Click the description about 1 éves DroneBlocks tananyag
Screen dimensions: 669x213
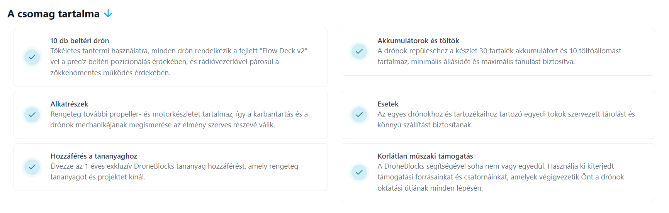coord(174,172)
